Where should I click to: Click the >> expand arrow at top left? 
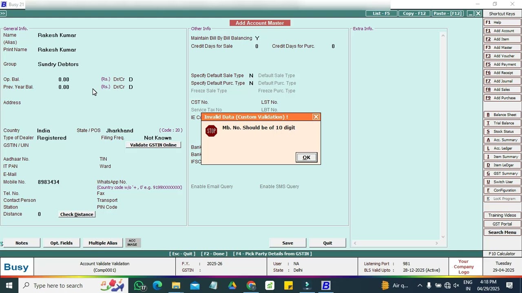pos(3,13)
